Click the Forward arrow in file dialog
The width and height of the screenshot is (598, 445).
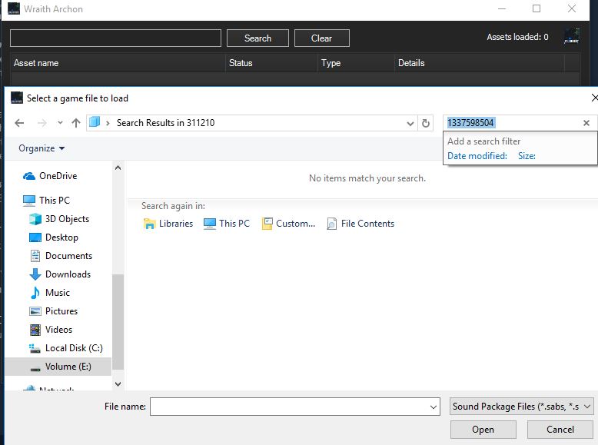tap(42, 123)
